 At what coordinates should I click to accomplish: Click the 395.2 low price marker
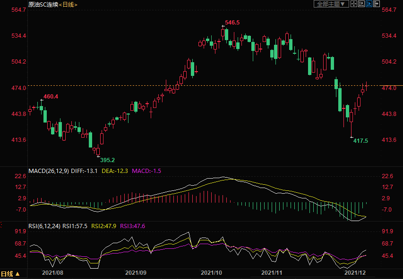108,160
